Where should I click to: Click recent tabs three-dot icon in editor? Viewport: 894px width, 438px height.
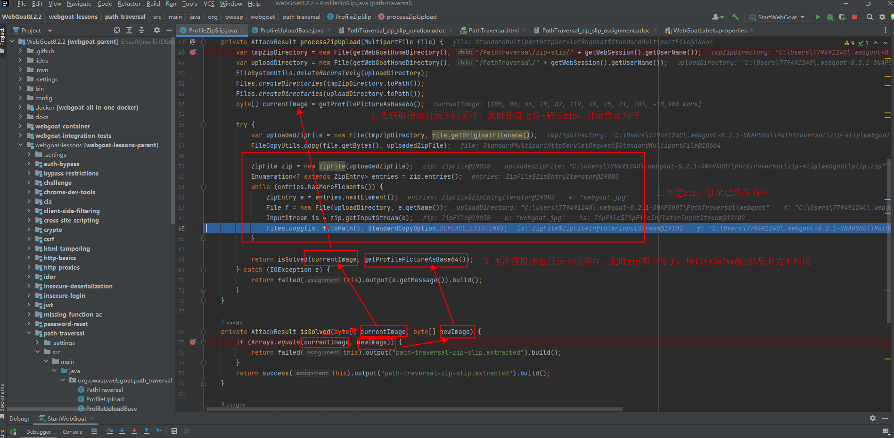[x=886, y=30]
